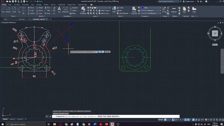
Task: Switch to the Model layout tab
Action: pyautogui.click(x=5, y=119)
